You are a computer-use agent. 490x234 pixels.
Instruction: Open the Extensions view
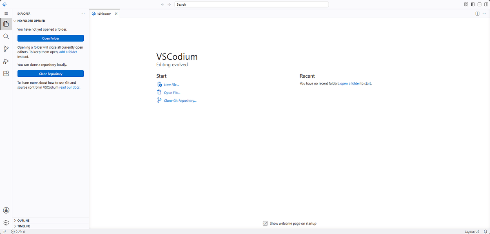coord(6,74)
